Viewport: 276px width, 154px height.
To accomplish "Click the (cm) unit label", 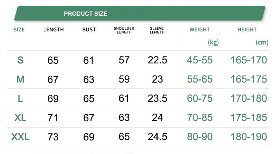I will point(262,43).
